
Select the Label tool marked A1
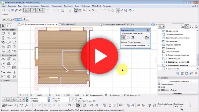tap(3, 63)
